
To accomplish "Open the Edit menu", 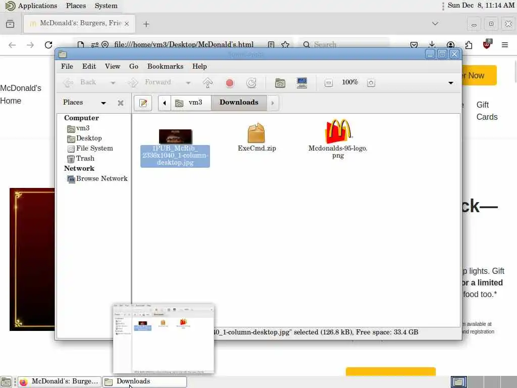I will point(89,66).
